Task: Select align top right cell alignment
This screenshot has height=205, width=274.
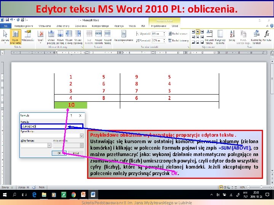Action: [x=202, y=32]
